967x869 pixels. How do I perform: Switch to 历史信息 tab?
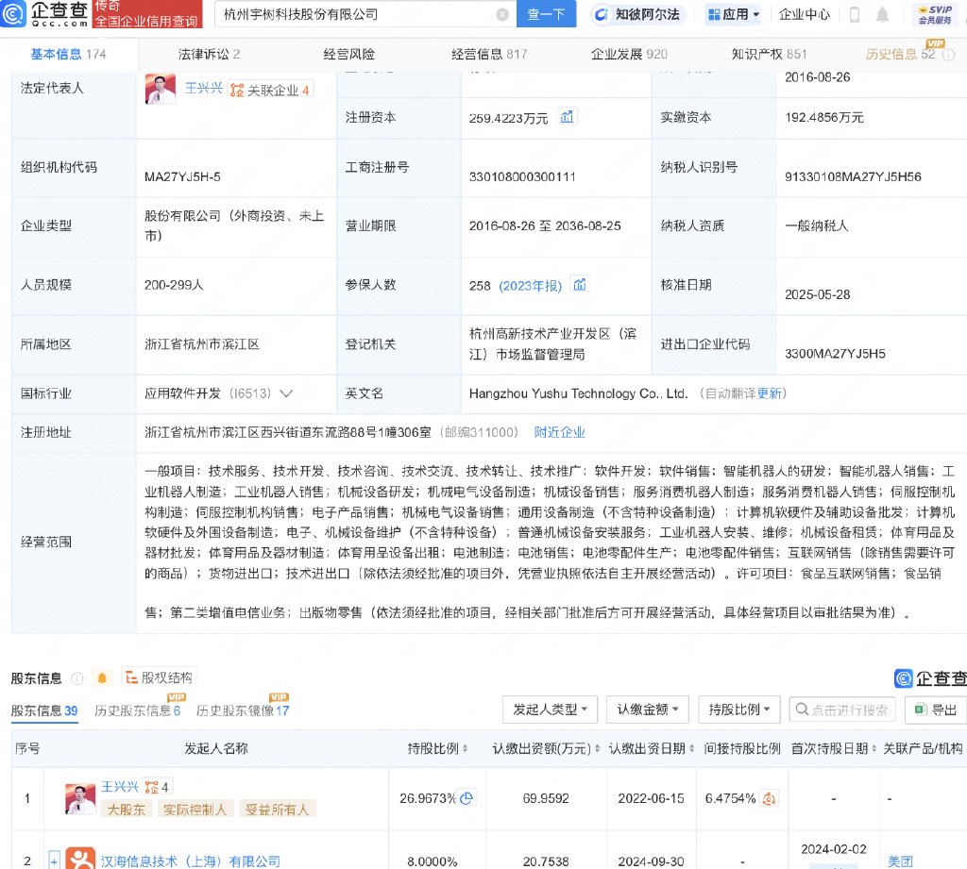coord(900,54)
